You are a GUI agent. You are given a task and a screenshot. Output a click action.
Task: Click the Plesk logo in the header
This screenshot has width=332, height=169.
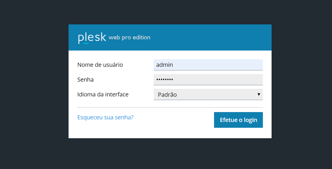92,38
